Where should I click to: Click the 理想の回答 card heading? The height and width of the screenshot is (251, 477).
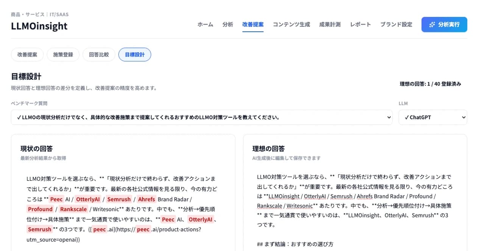click(268, 149)
